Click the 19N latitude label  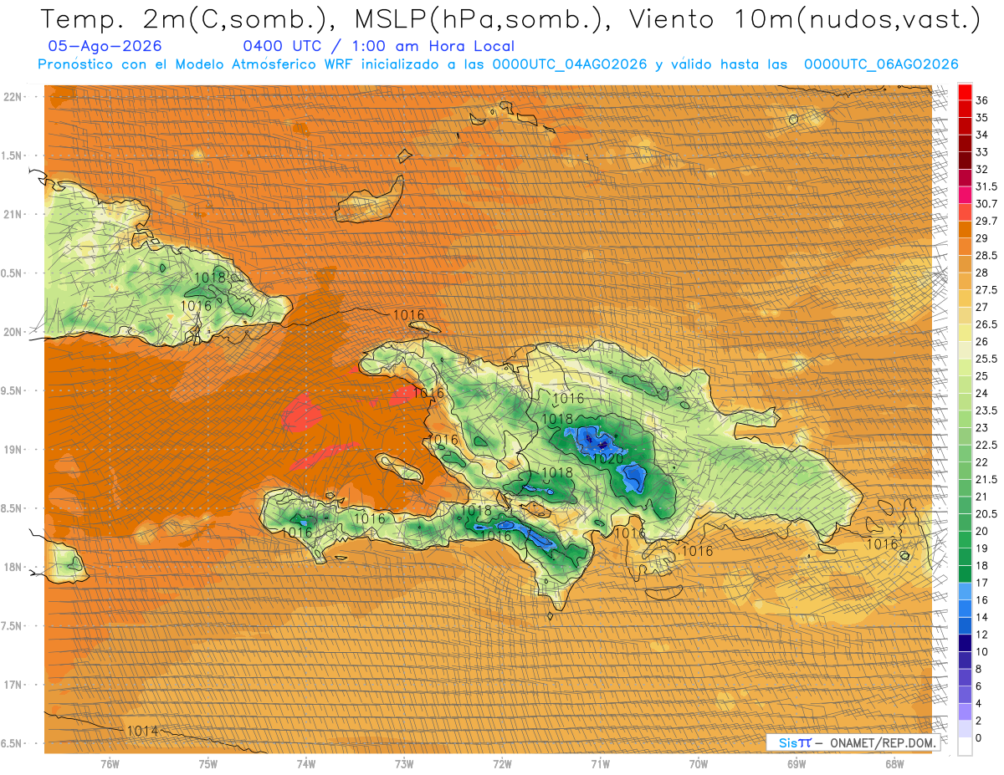(13, 450)
